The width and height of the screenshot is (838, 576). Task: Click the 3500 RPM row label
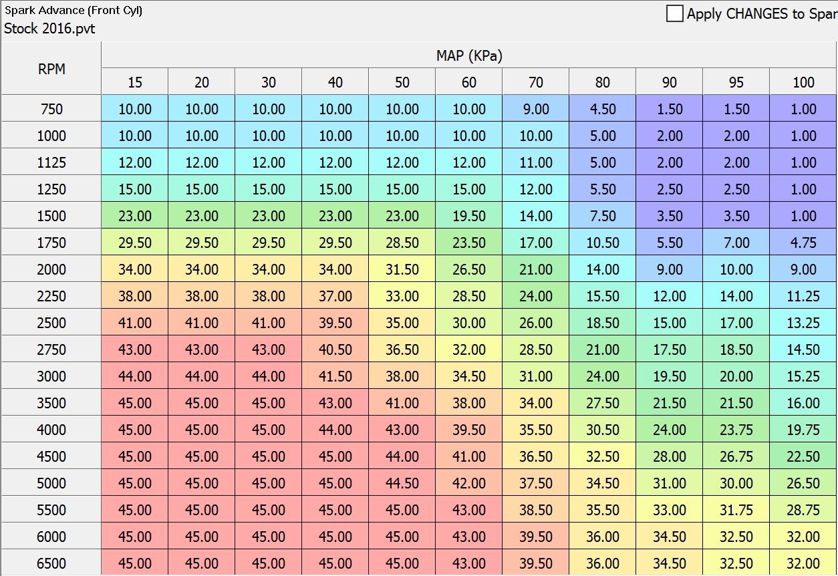(51, 402)
